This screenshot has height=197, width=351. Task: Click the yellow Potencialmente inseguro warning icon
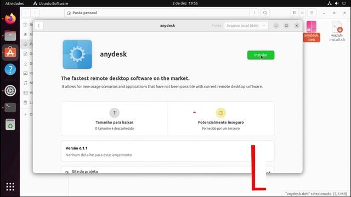coord(220,113)
